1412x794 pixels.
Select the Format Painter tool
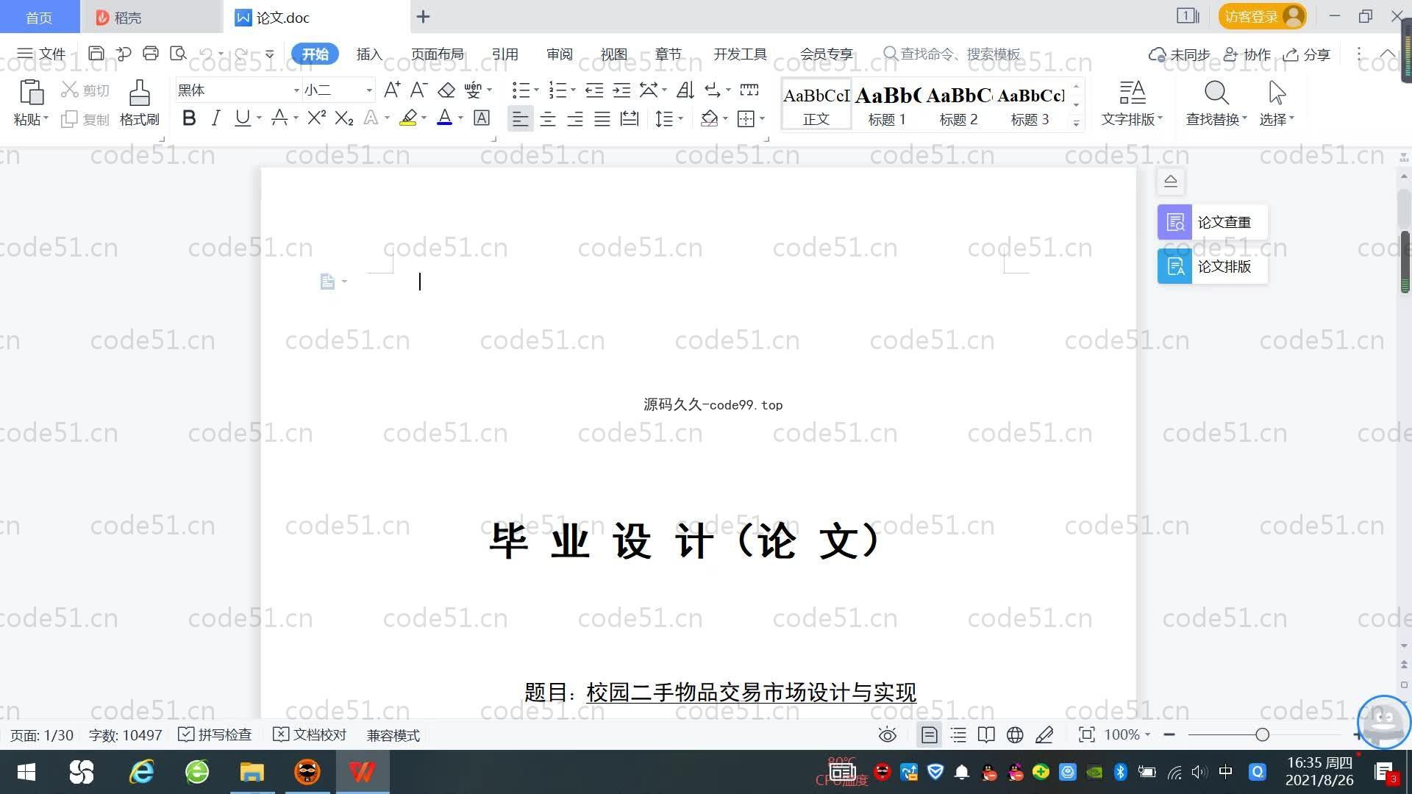(x=140, y=103)
